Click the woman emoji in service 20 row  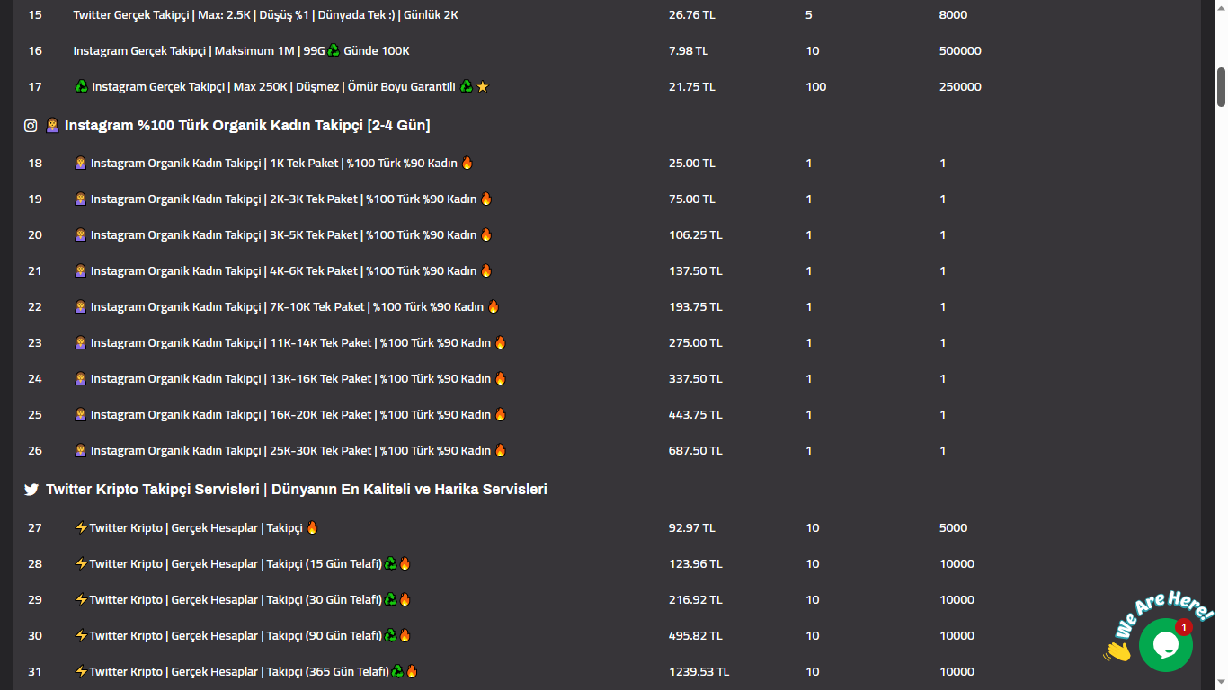(80, 234)
